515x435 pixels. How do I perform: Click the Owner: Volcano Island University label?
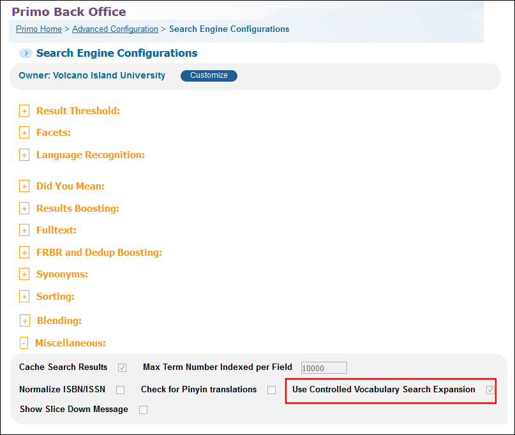92,75
